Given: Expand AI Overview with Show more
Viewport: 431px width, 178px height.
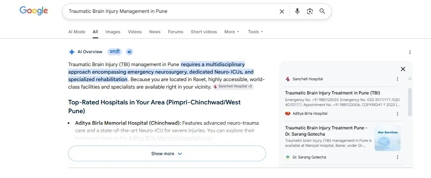Looking at the screenshot, I should [167, 153].
